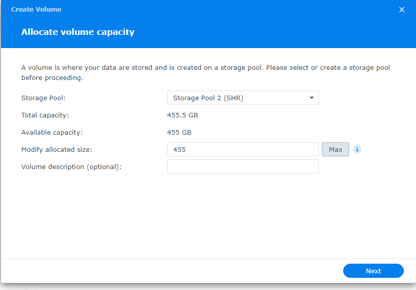Image resolution: width=416 pixels, height=290 pixels.
Task: Click the blue information icon beside Max
Action: 357,149
